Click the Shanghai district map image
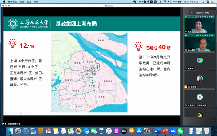Screen dimensions: 217x136 pyautogui.click(x=89, y=72)
